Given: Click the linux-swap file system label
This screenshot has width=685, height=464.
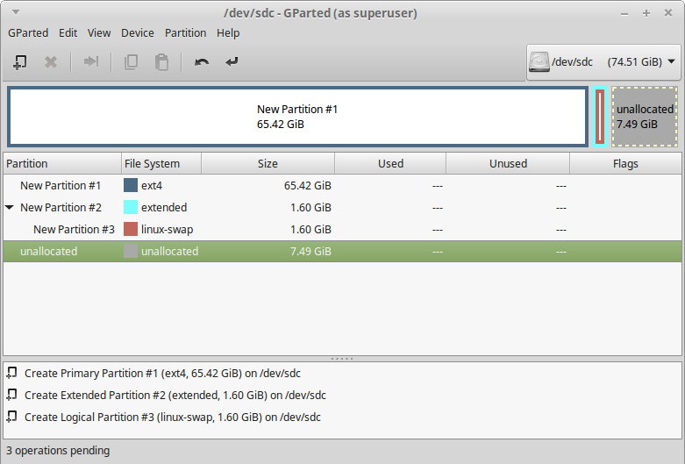Looking at the screenshot, I should click(x=167, y=230).
